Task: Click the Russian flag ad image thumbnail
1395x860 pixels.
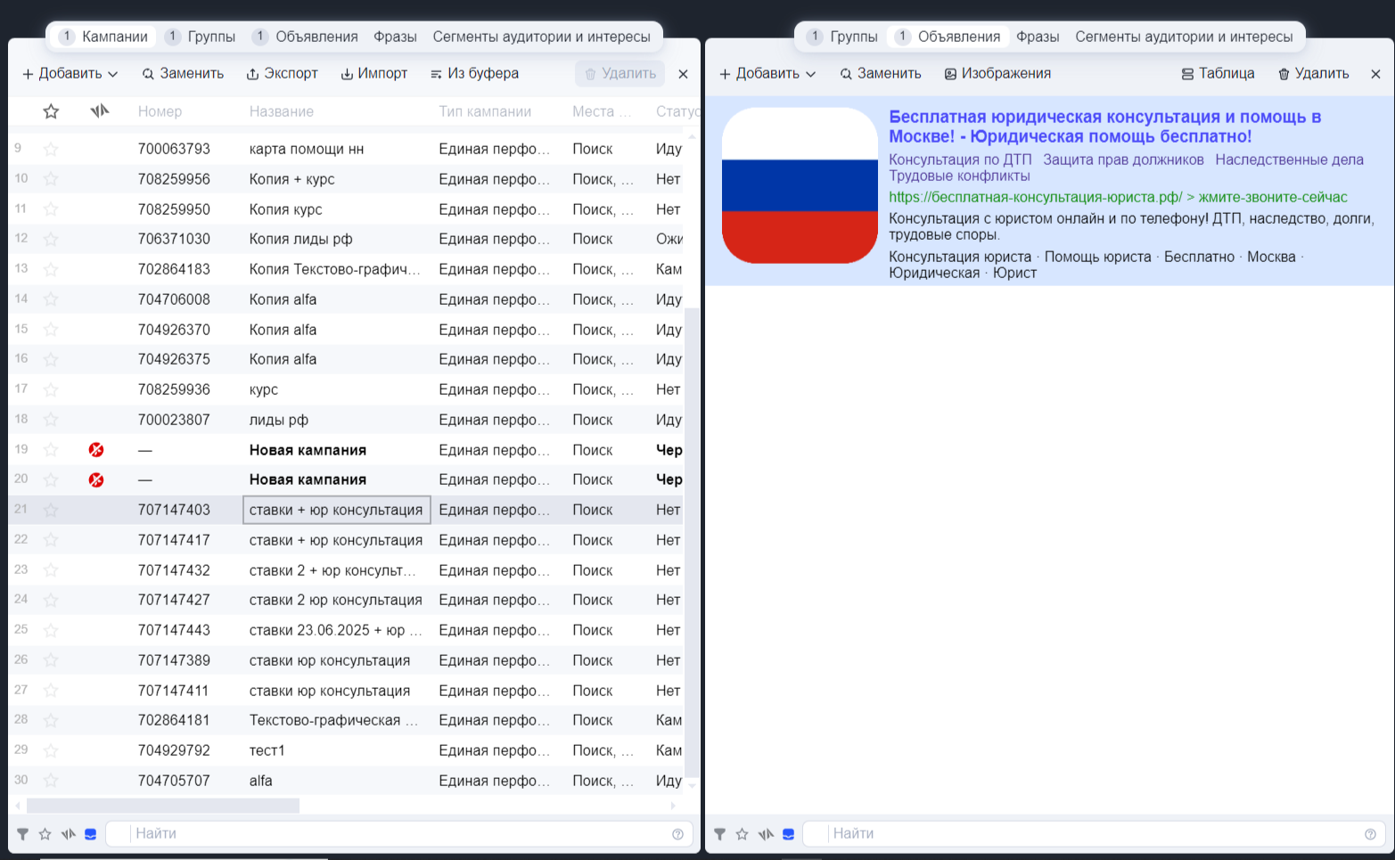Action: [800, 185]
